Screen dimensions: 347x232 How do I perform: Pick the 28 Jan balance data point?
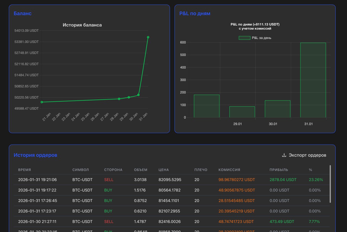point(119,99)
